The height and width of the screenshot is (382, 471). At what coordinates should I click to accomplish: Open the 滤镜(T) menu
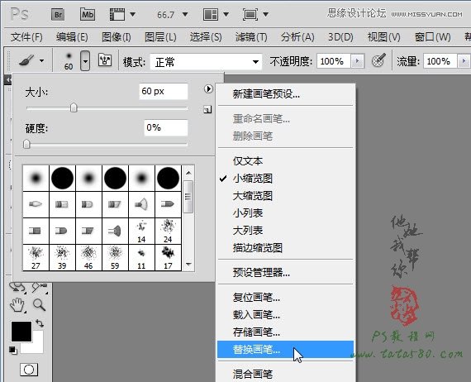point(251,37)
